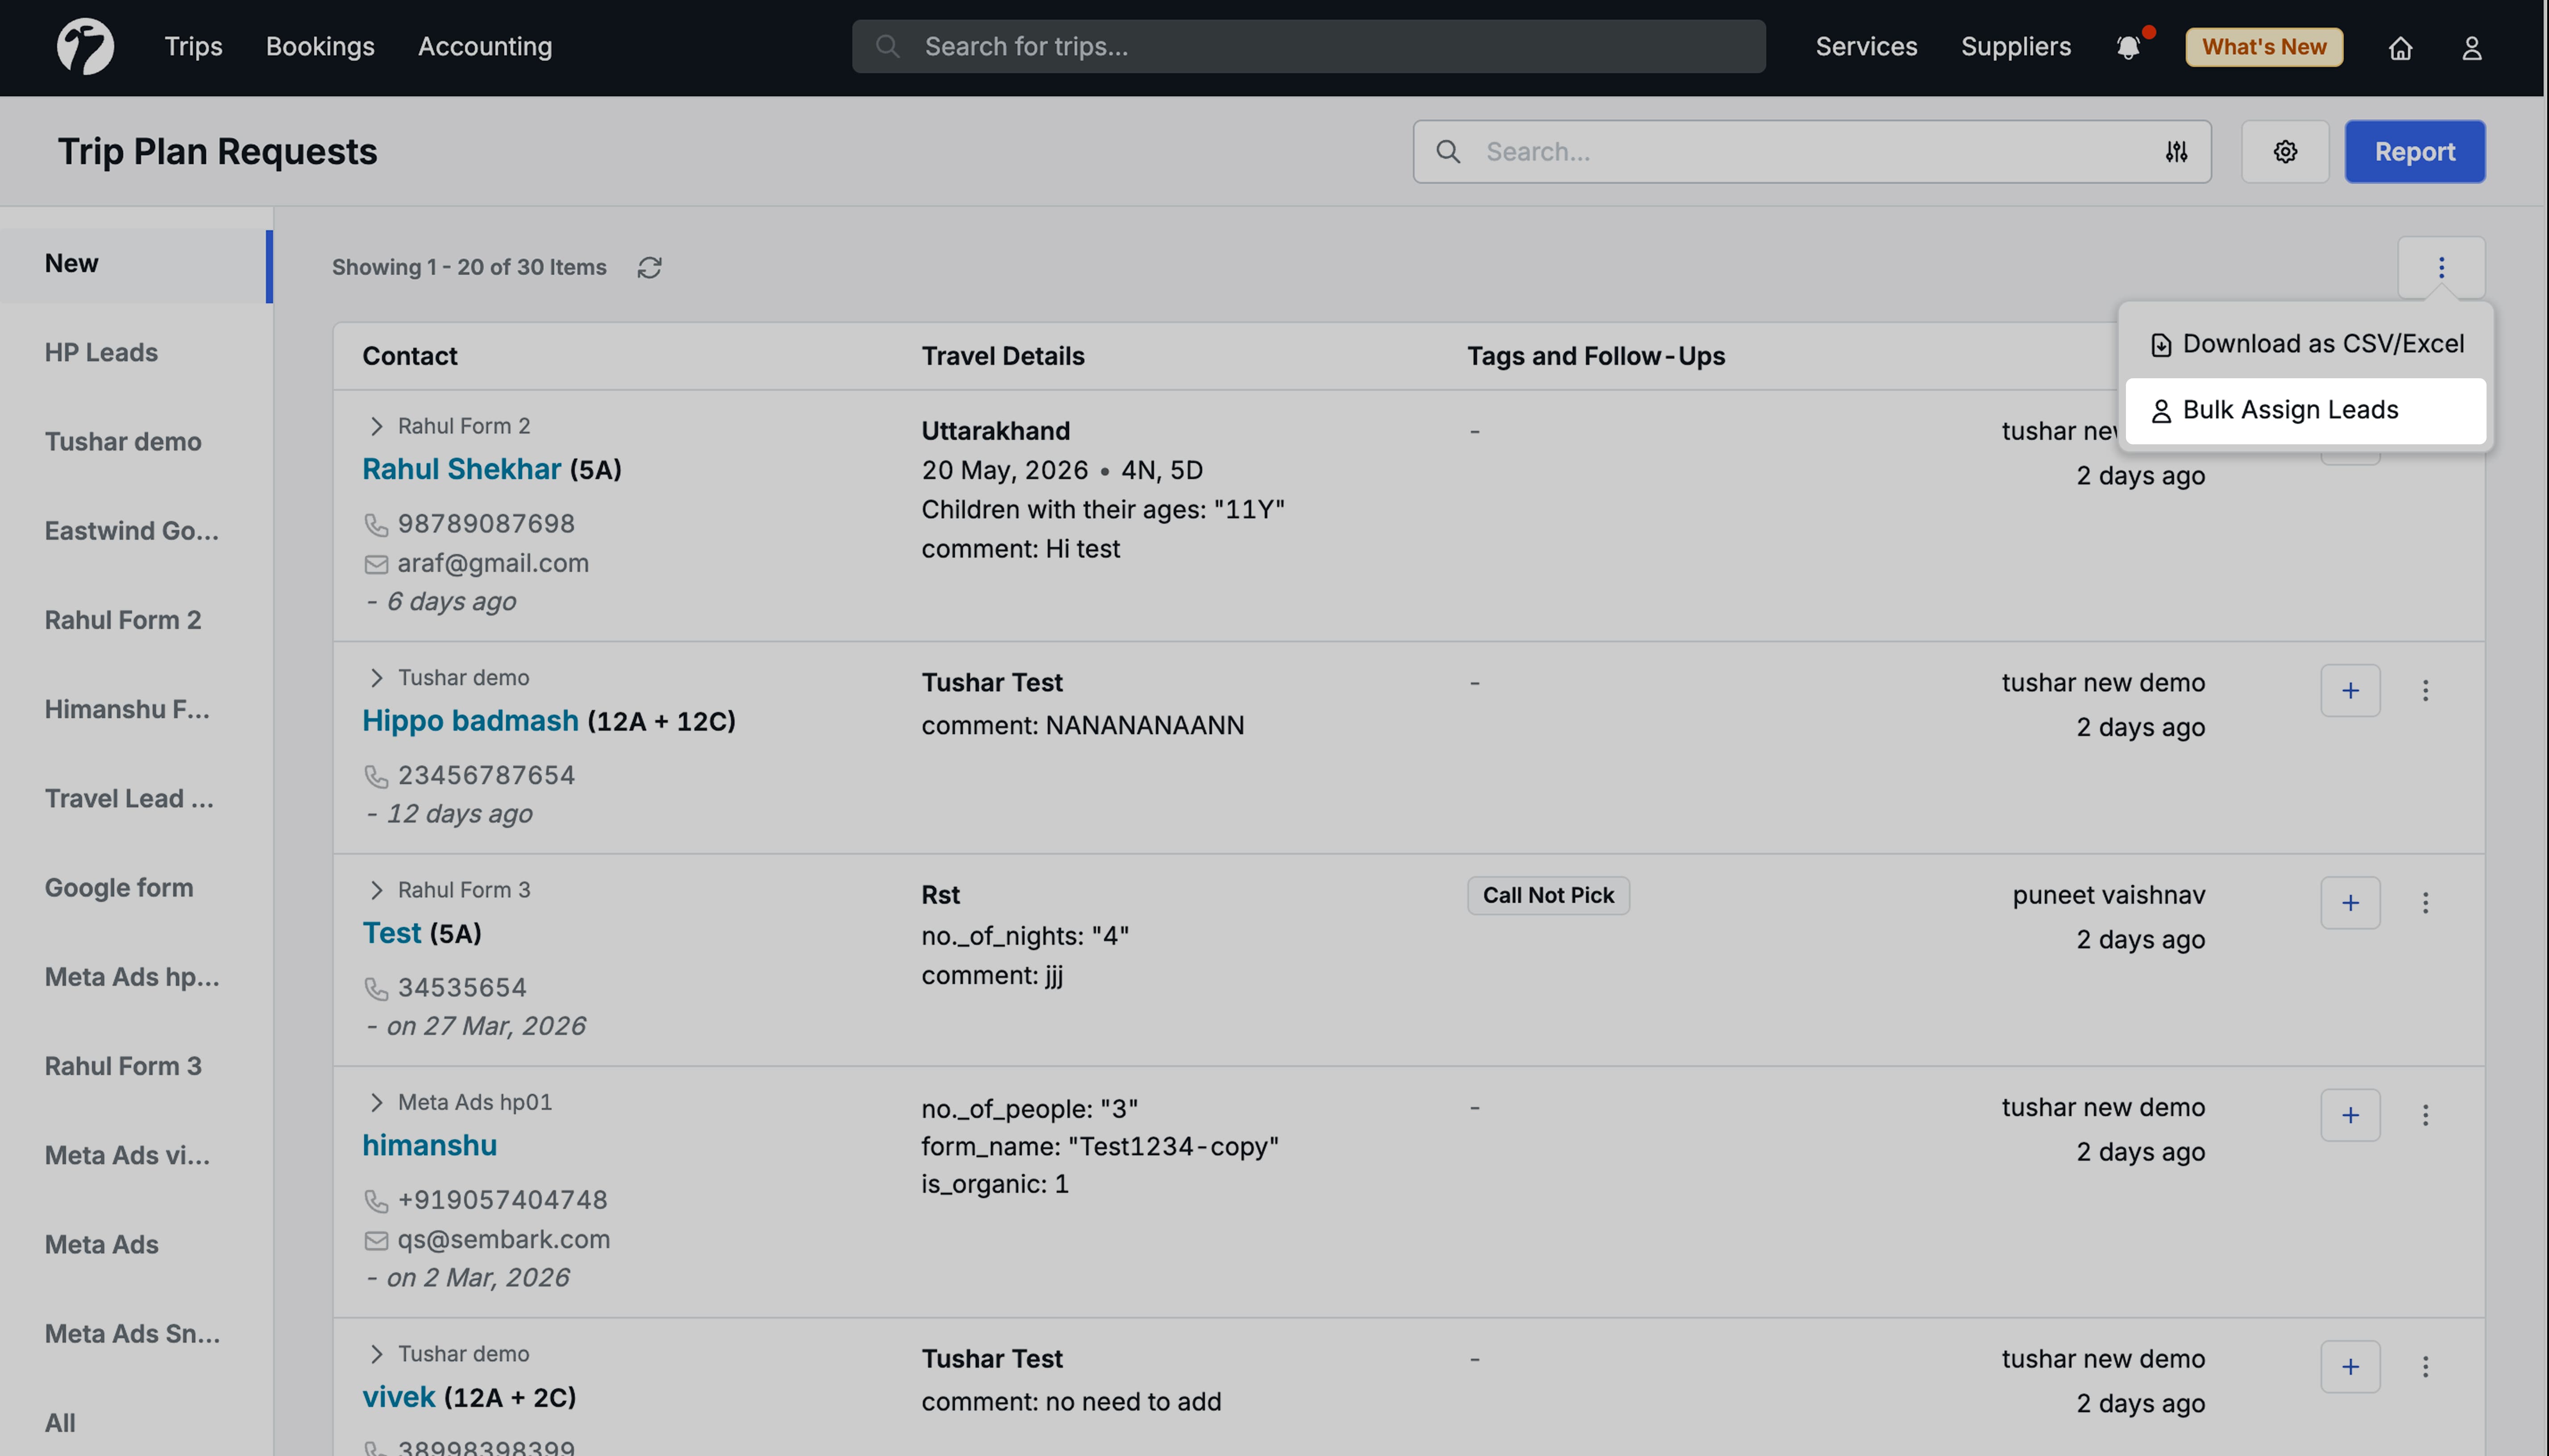2549x1456 pixels.
Task: Open more options for Hippo badmash row
Action: point(2425,690)
